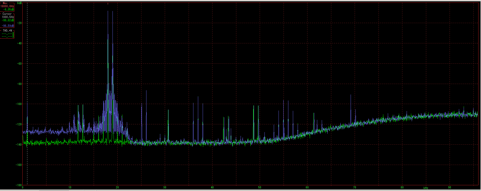Screen dimensions: 481x191
Task: Click the tall 18 kHz spectrum peak
Action: pos(108,75)
